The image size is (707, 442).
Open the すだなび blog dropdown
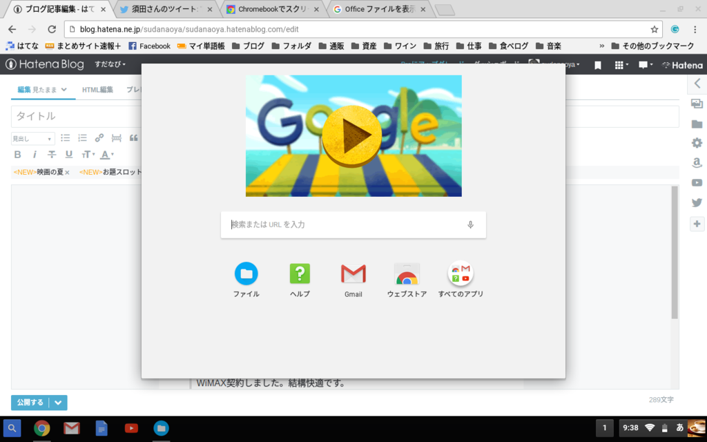110,64
